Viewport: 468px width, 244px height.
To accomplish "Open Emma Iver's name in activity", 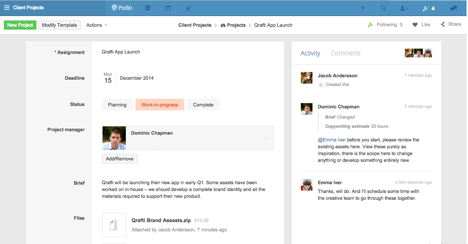I will (x=330, y=183).
